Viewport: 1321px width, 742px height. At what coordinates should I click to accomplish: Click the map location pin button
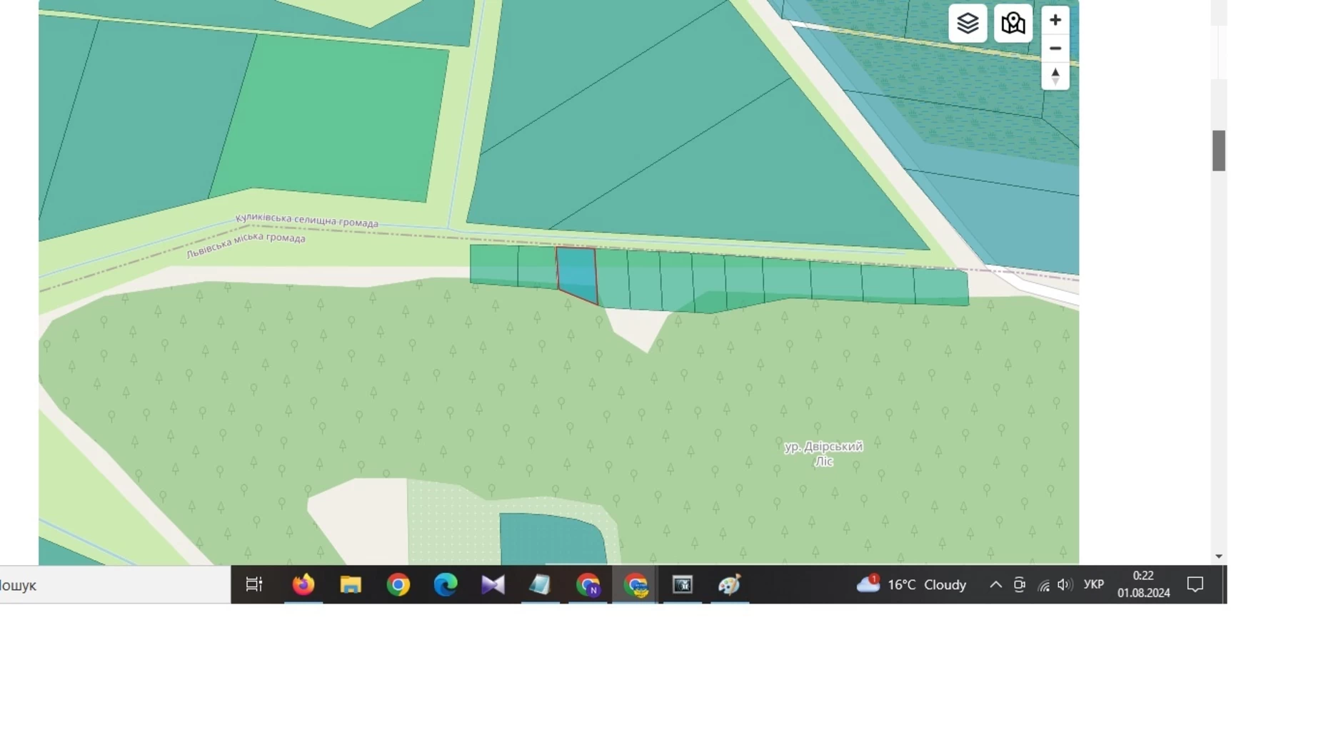coord(1013,24)
